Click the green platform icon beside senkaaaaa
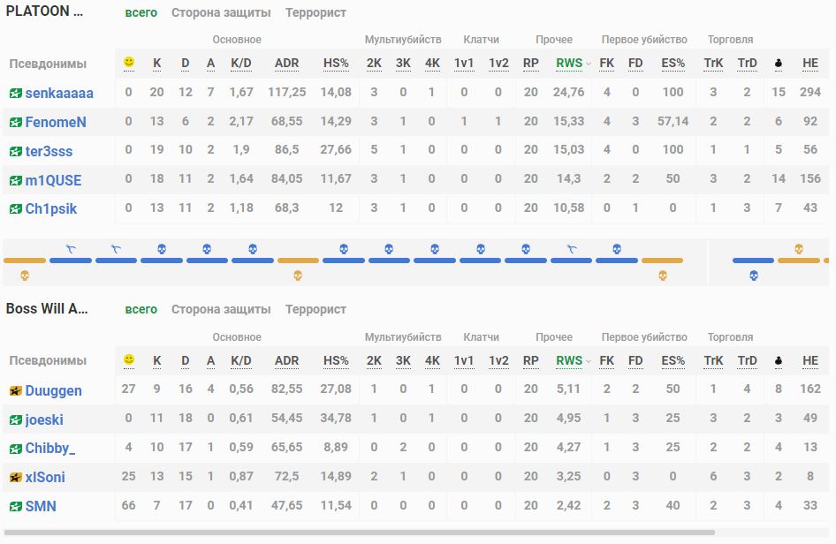 tap(15, 93)
